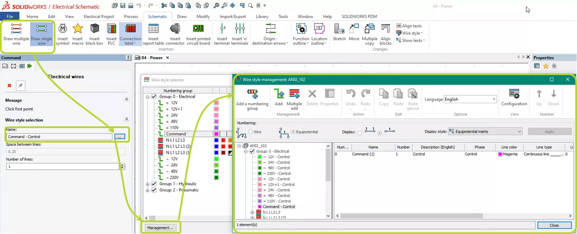
Task: Select the Equipotential numbering radio button
Action: [x=293, y=132]
